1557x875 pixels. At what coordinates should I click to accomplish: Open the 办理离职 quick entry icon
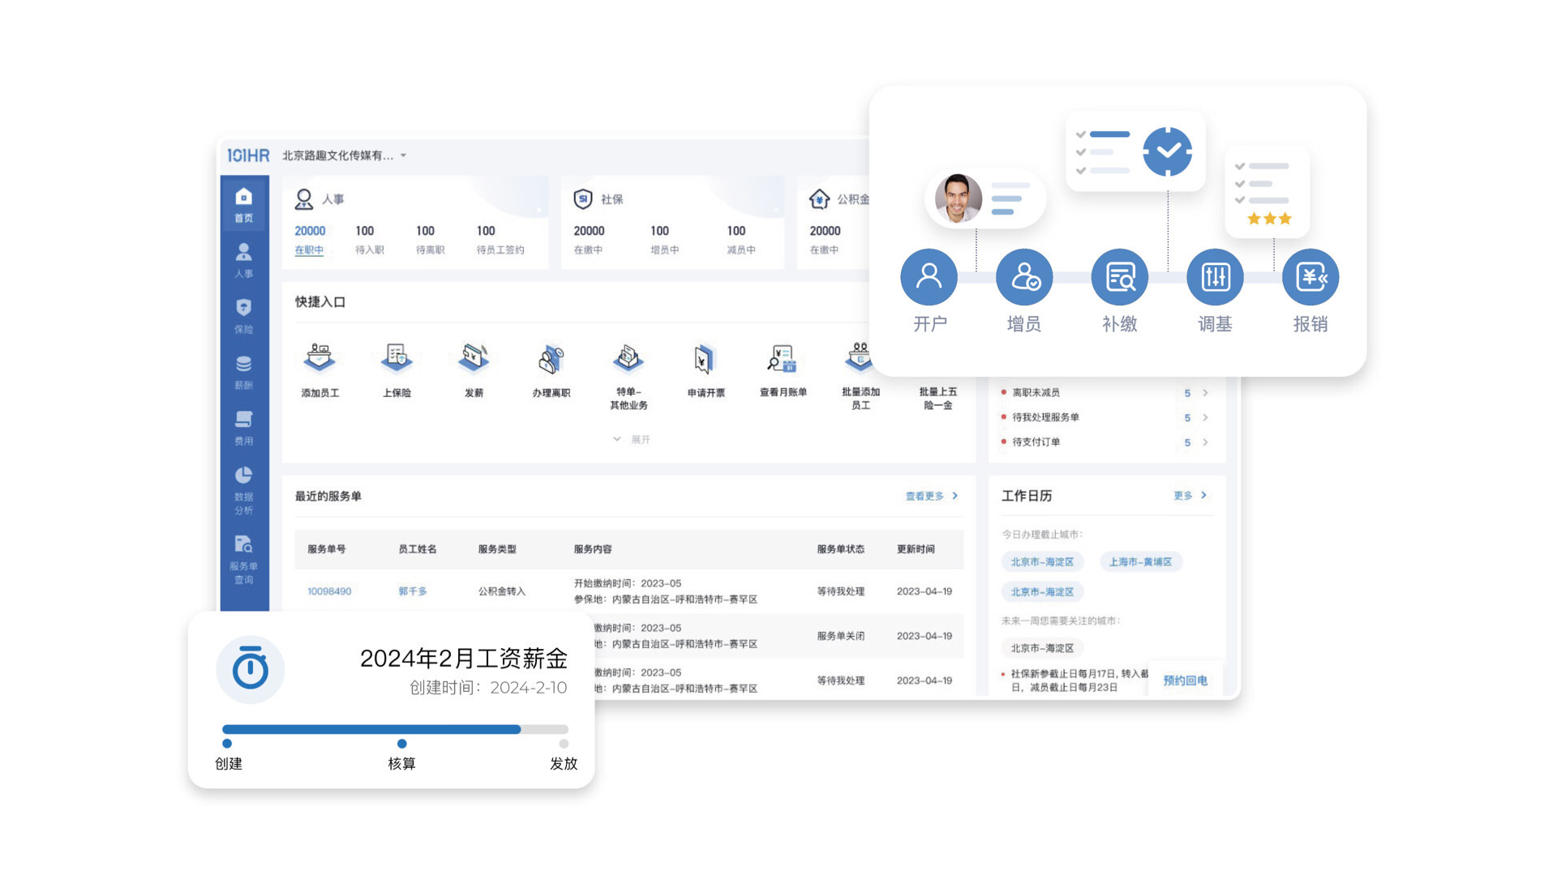click(551, 359)
